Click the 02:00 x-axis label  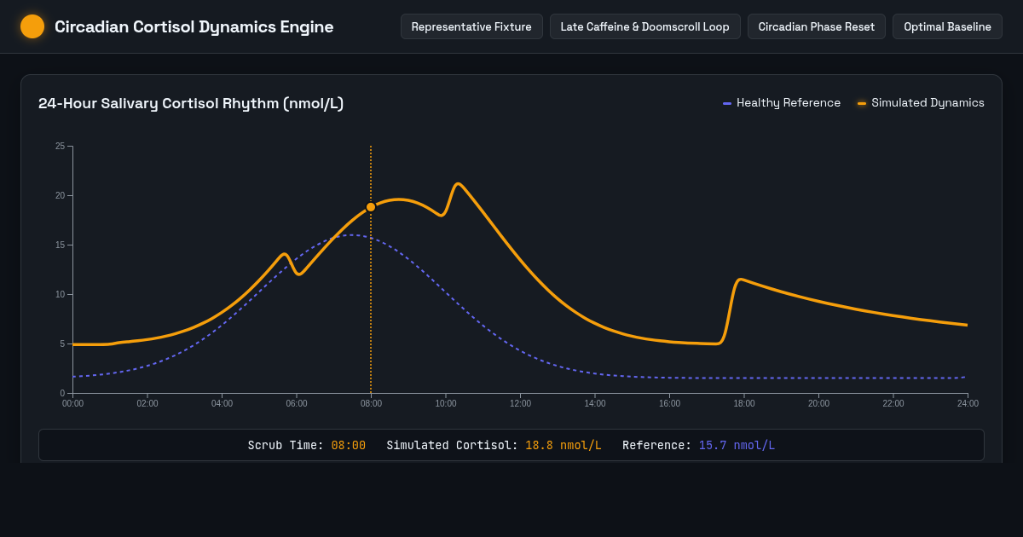tap(147, 403)
